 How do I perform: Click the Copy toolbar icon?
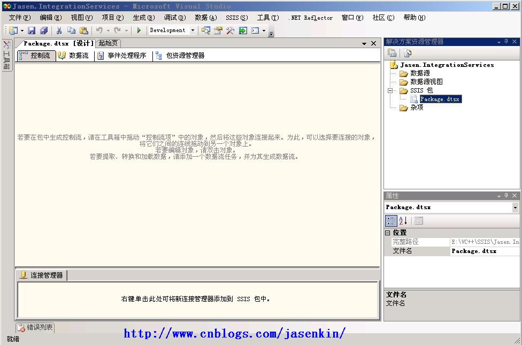pos(71,30)
